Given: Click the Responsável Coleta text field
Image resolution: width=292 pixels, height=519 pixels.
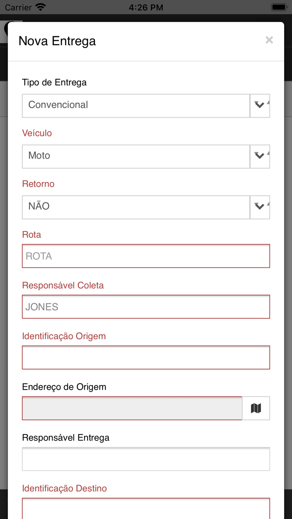Looking at the screenshot, I should [146, 307].
